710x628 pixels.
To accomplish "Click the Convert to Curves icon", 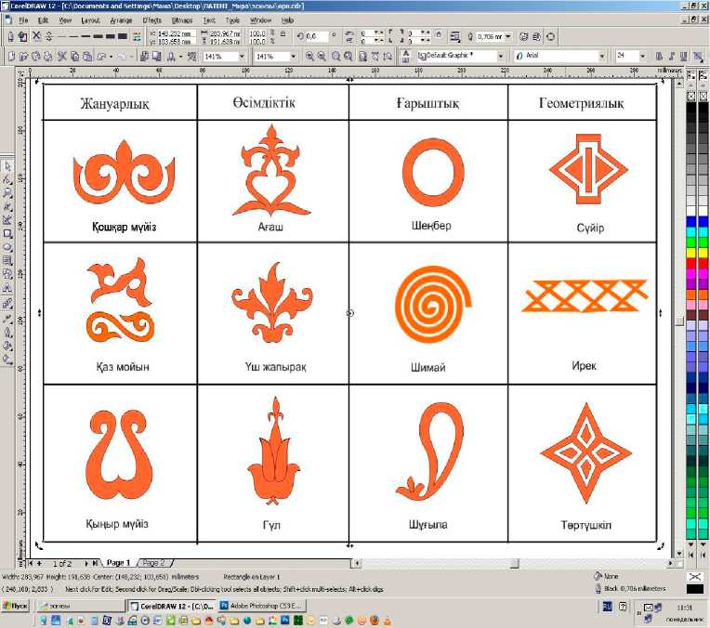I will (550, 37).
